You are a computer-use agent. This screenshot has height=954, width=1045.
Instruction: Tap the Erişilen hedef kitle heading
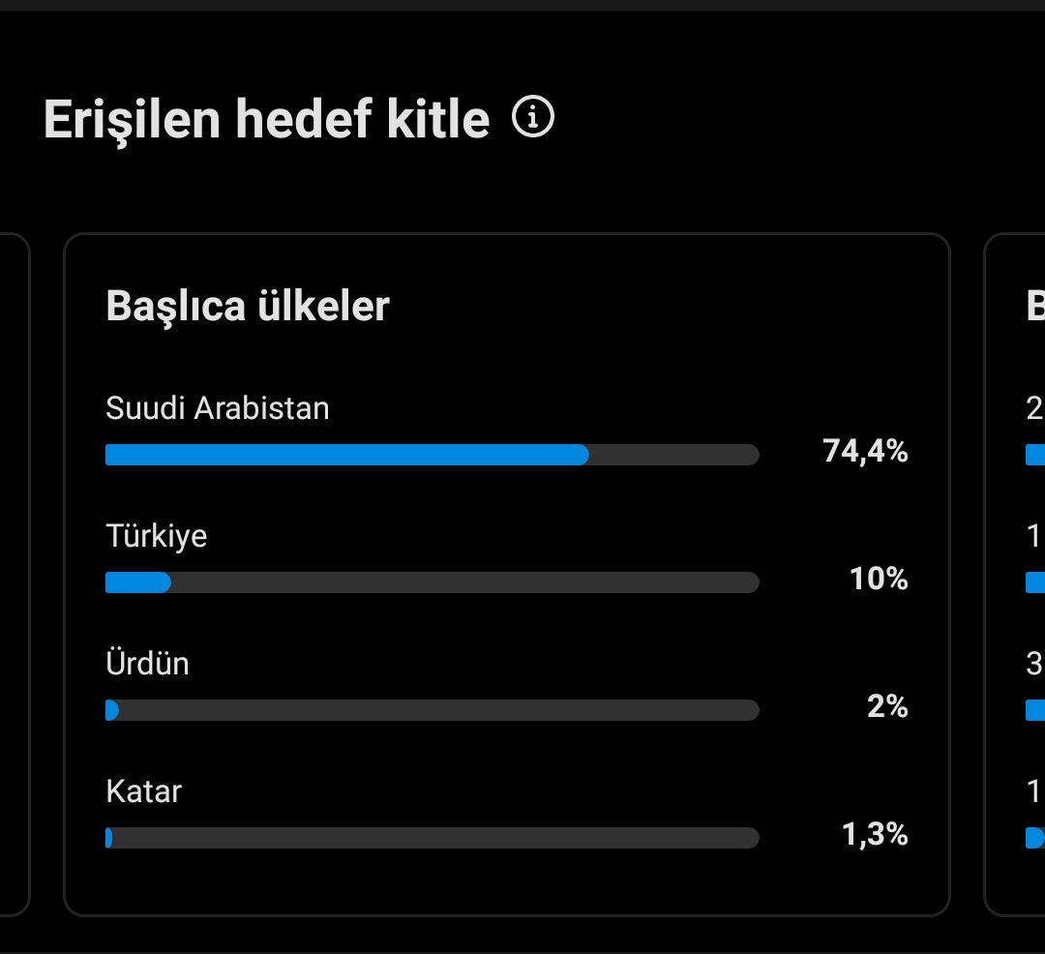tap(267, 120)
